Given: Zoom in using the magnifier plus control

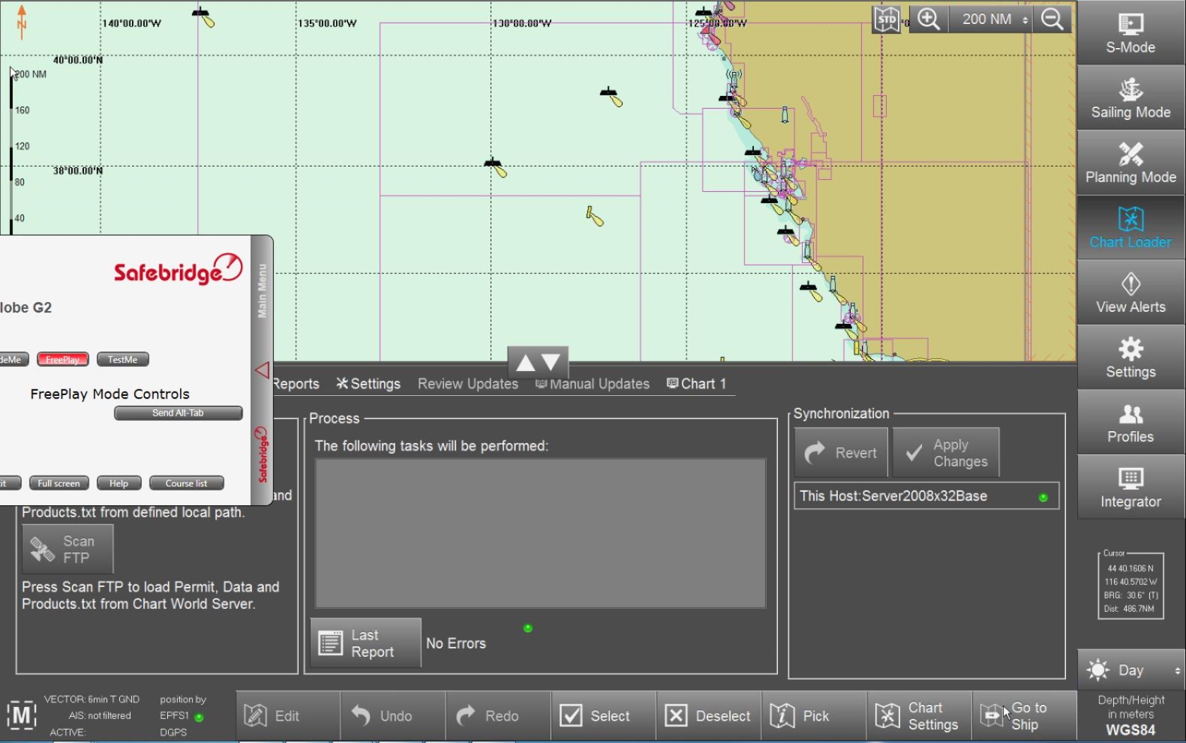Looking at the screenshot, I should [928, 19].
